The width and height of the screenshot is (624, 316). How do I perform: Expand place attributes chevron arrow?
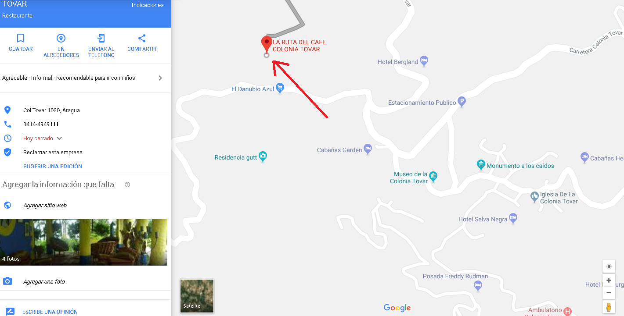(160, 78)
